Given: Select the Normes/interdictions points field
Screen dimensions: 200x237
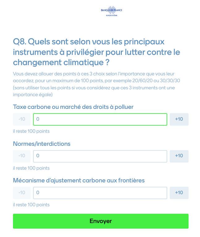Looking at the screenshot, I should pyautogui.click(x=100, y=156).
